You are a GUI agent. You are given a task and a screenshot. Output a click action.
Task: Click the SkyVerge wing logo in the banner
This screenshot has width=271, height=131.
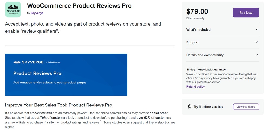coord(17,62)
